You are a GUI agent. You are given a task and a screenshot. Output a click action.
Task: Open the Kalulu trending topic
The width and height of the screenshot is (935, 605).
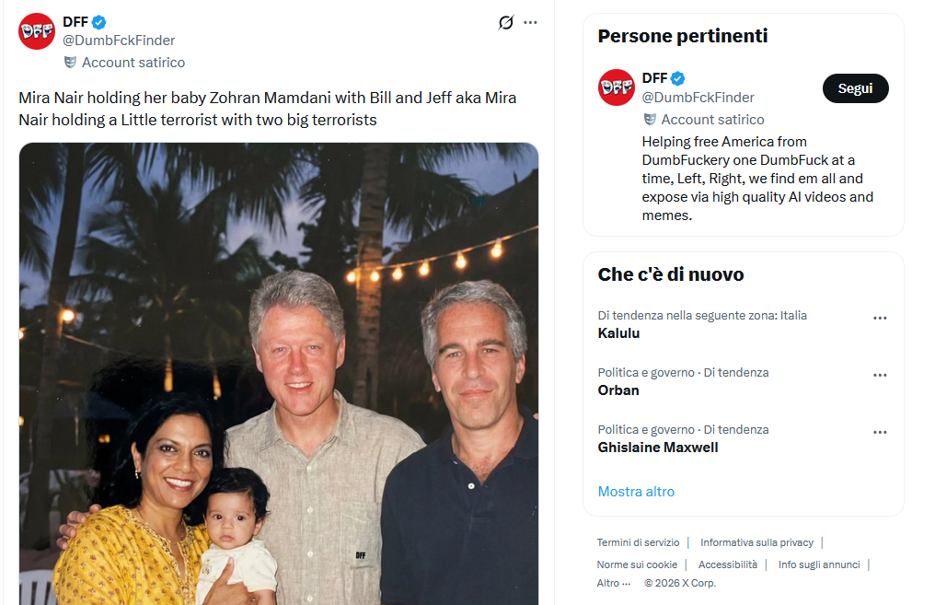[x=618, y=333]
